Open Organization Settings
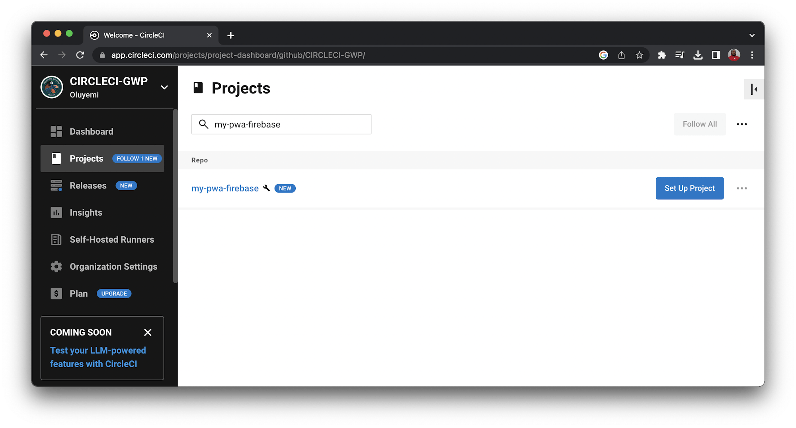Viewport: 796px width, 428px height. click(x=56, y=267)
